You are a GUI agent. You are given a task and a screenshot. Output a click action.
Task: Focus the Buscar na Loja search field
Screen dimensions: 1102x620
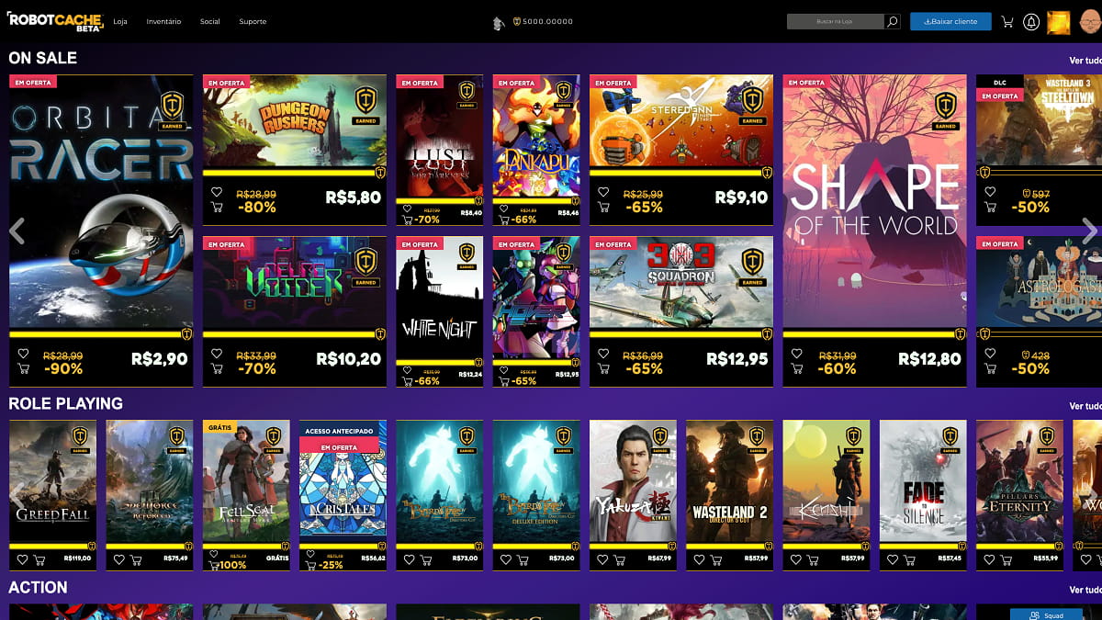(x=836, y=21)
